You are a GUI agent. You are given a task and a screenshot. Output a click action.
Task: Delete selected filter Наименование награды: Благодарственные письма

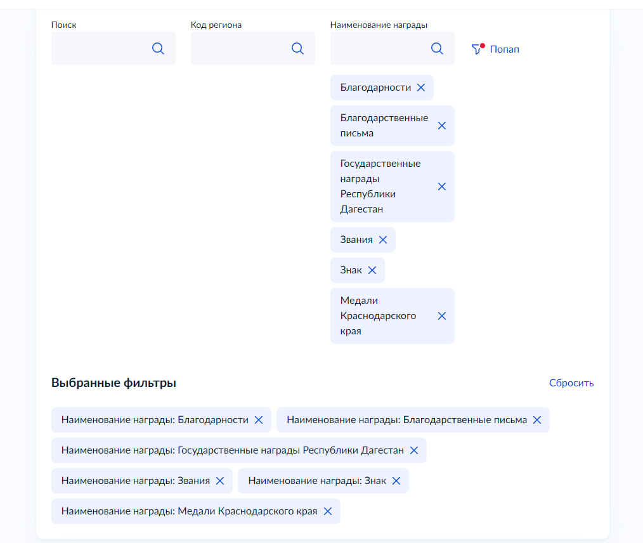(x=537, y=420)
